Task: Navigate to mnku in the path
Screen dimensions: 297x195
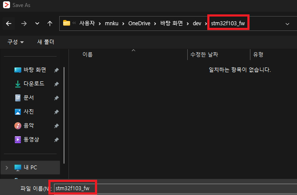Action: (111, 23)
